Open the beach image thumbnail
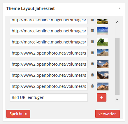This screenshot has height=124, width=128. coord(102,31)
